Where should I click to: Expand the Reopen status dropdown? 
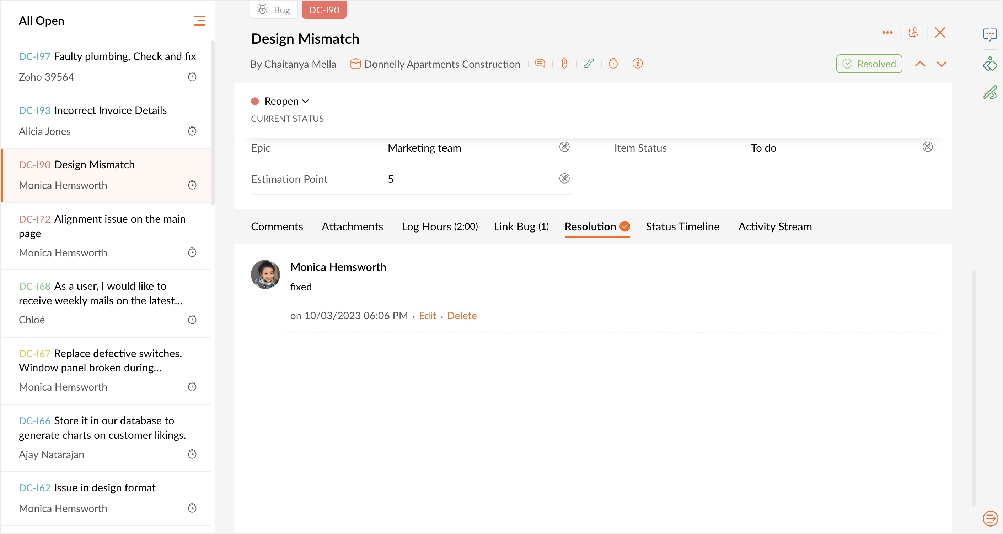pyautogui.click(x=286, y=102)
